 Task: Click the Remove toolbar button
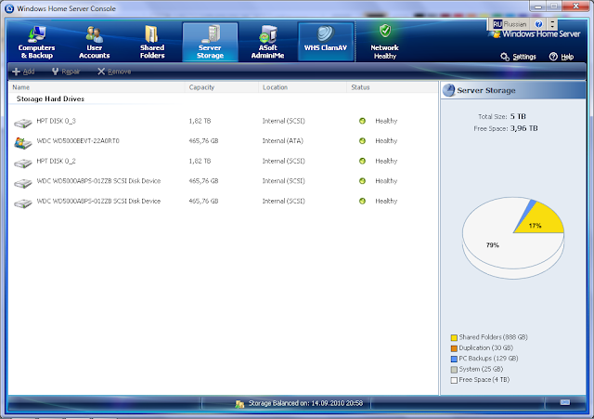pos(114,72)
